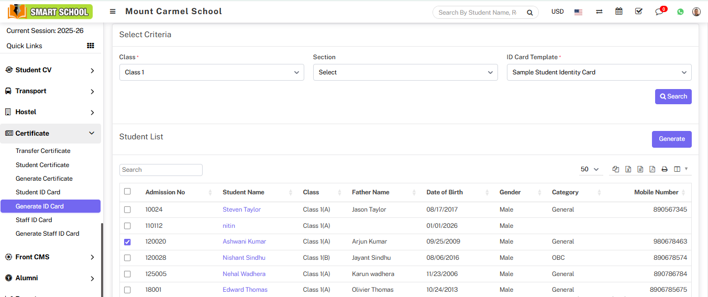Open the calendar icon in top bar
Image resolution: width=708 pixels, height=297 pixels.
[x=619, y=12]
